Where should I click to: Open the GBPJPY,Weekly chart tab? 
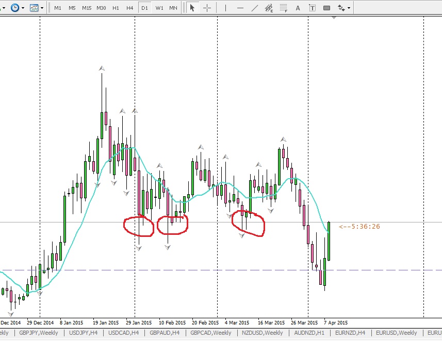pos(39,333)
